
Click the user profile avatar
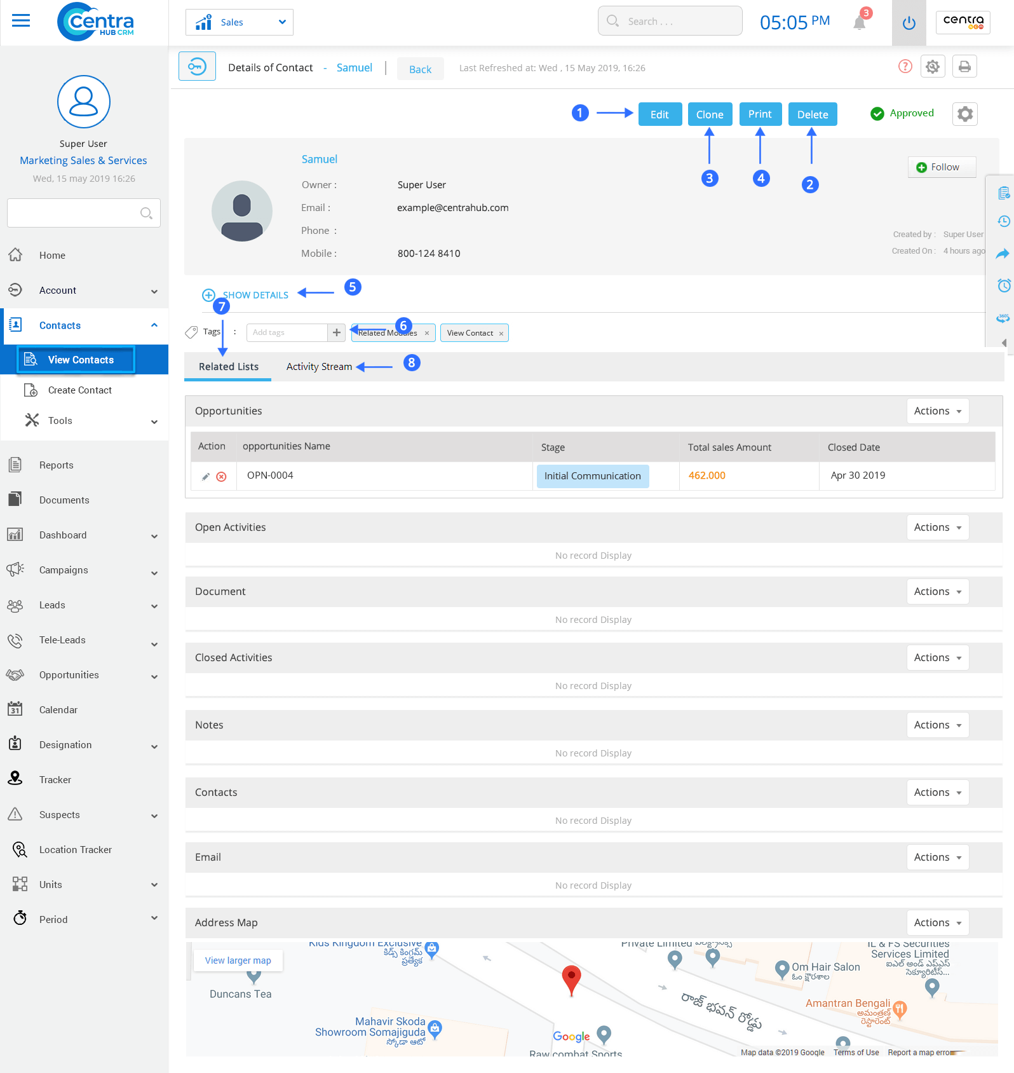click(x=84, y=102)
